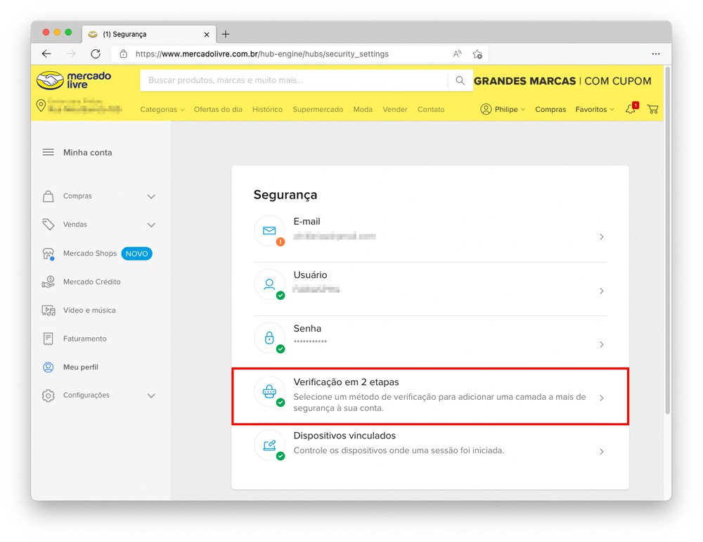Click the product search input field
Screen dimensions: 703x542
pyautogui.click(x=294, y=81)
